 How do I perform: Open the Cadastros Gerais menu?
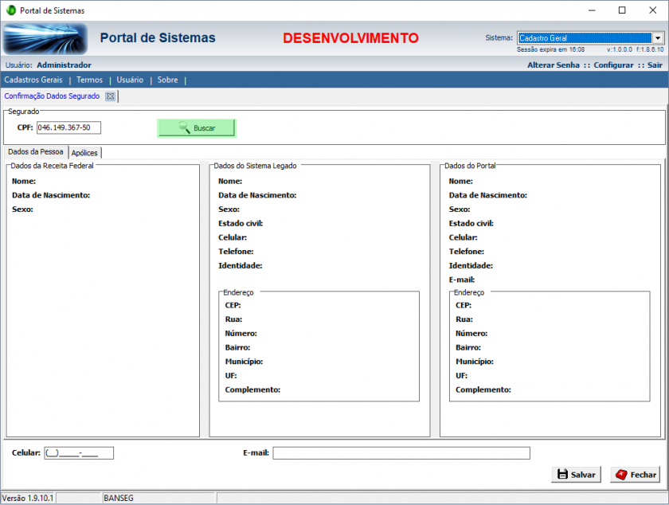pos(33,80)
